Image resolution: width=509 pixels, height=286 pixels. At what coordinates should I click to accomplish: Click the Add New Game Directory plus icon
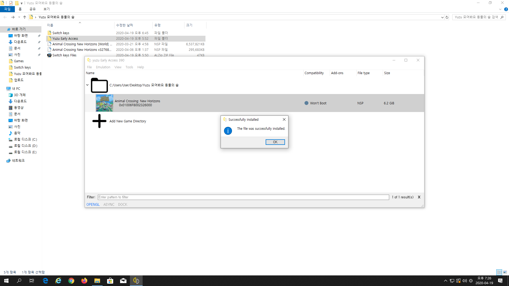tap(99, 121)
